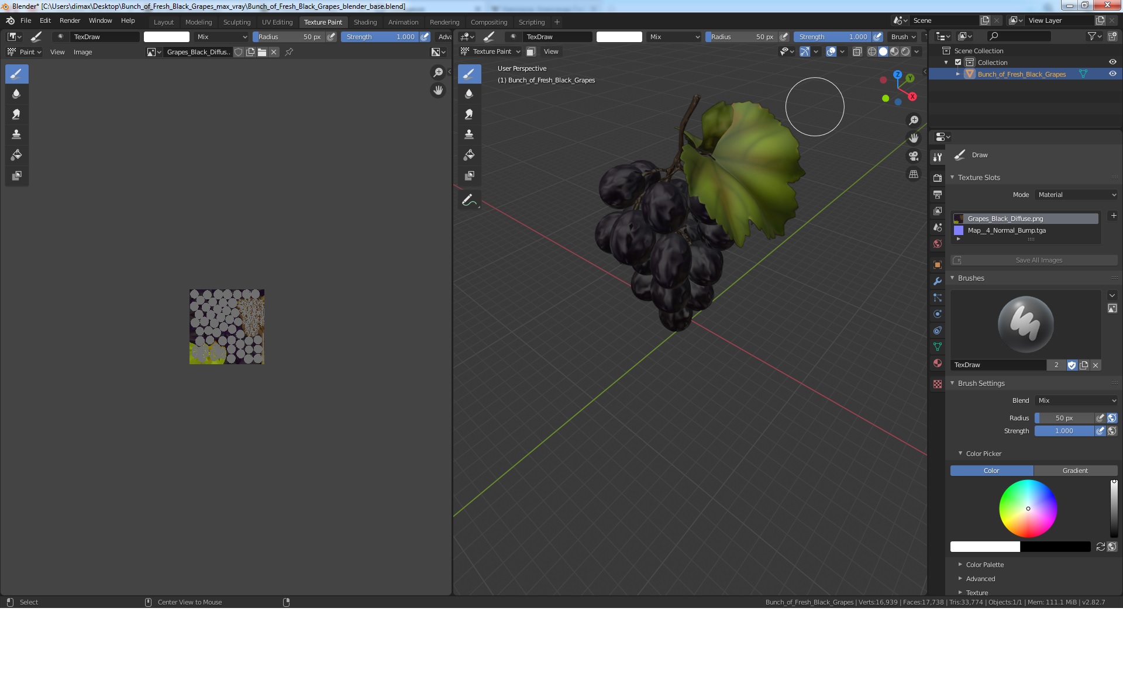
Task: Open Object Data green triangle tab
Action: click(x=938, y=347)
